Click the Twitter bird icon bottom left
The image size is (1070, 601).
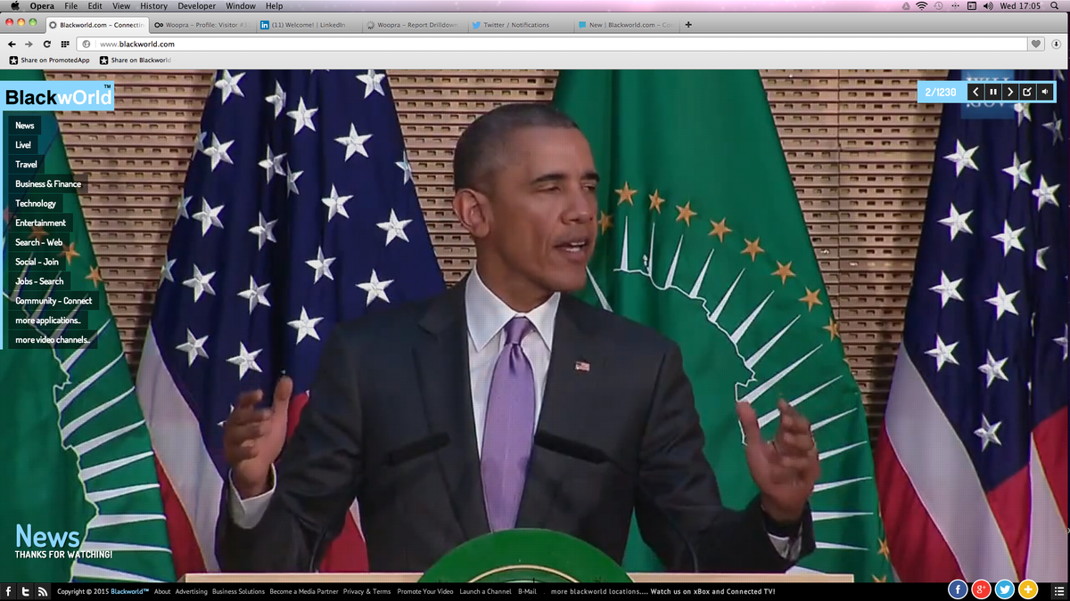(x=24, y=590)
